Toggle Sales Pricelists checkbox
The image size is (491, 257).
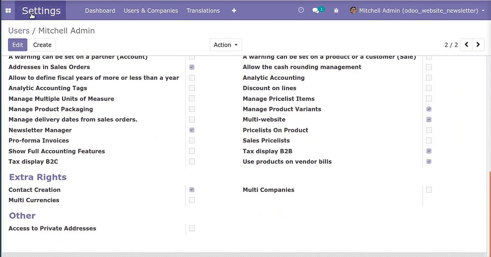[x=429, y=141]
